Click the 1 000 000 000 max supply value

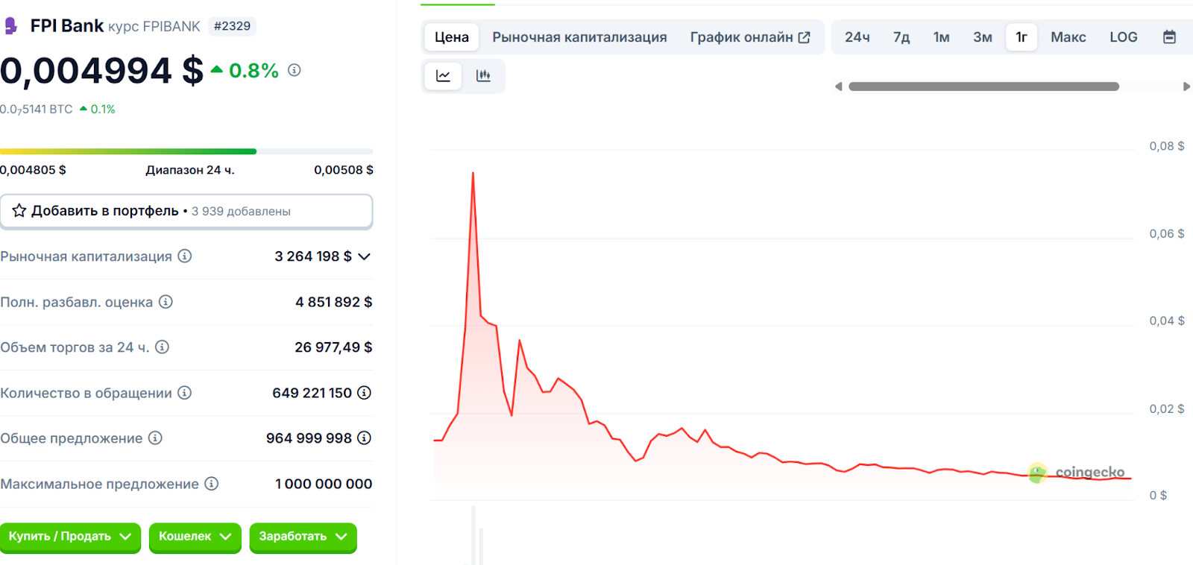pyautogui.click(x=324, y=484)
